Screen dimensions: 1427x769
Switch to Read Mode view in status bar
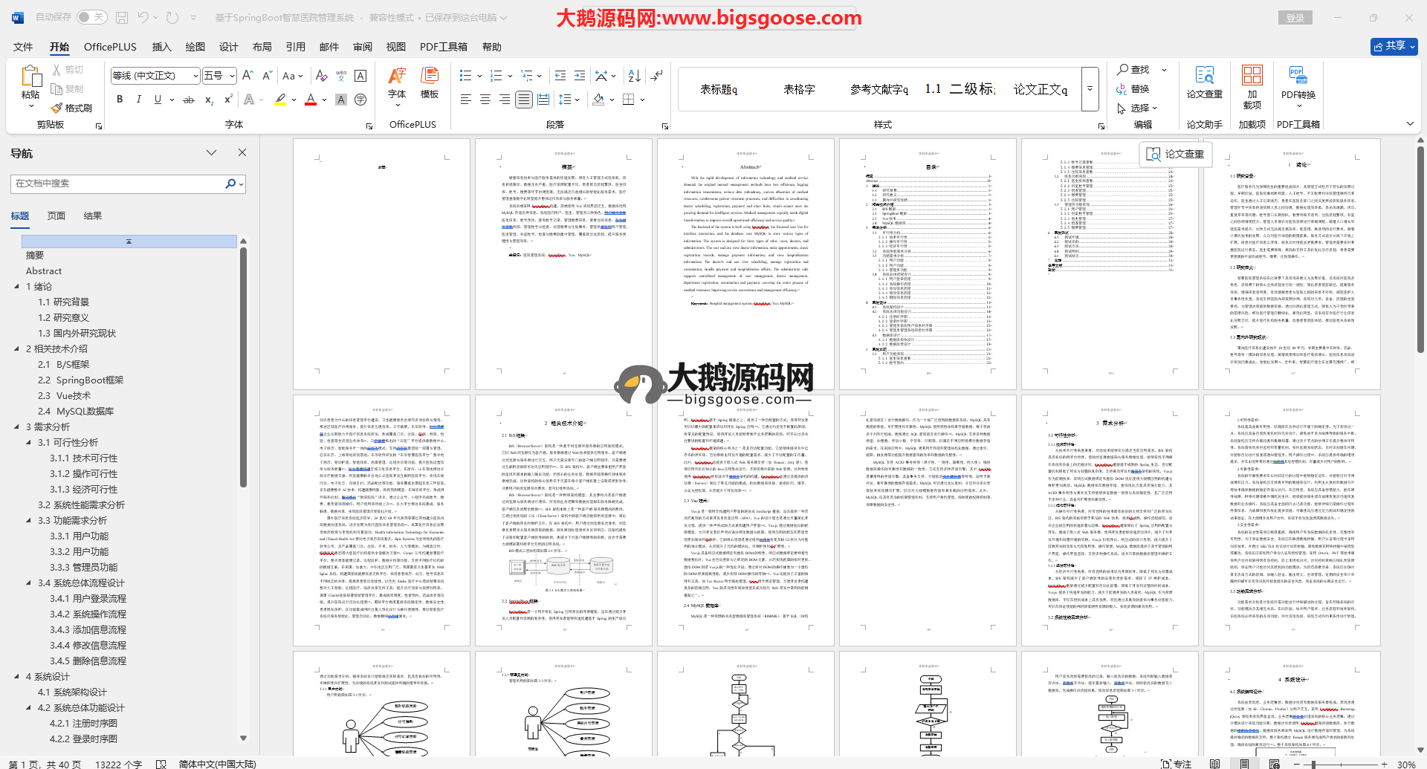click(x=1214, y=764)
